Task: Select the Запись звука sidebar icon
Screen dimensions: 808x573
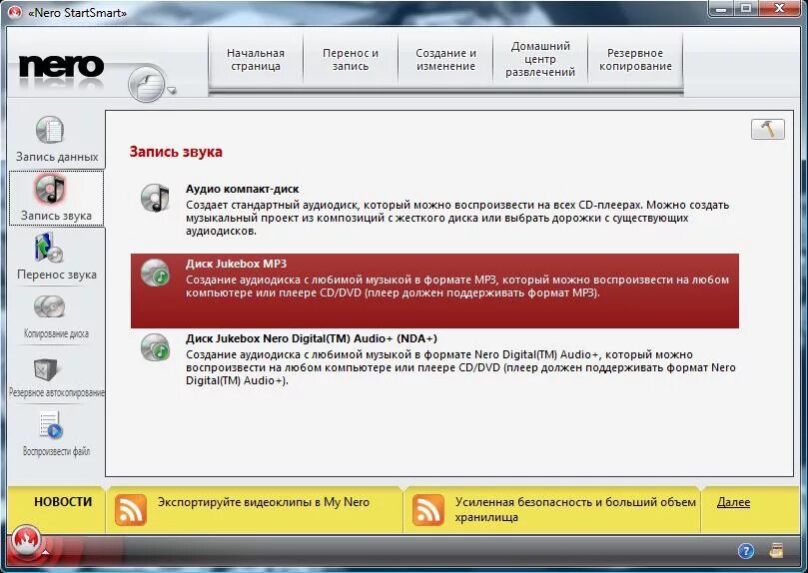Action: 50,189
